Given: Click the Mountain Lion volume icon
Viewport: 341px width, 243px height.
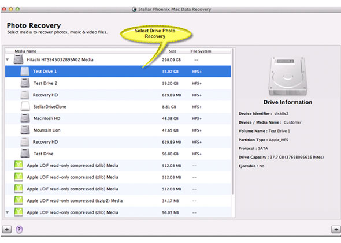Looking at the screenshot, I should pyautogui.click(x=25, y=130).
